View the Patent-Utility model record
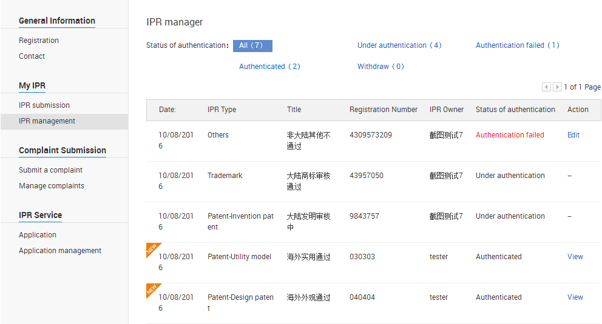 pos(575,257)
